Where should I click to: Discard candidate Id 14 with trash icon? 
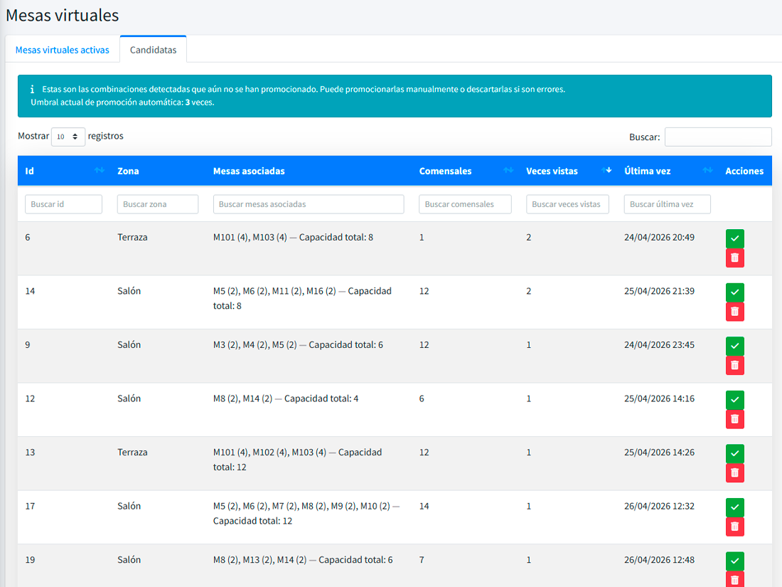tap(734, 312)
